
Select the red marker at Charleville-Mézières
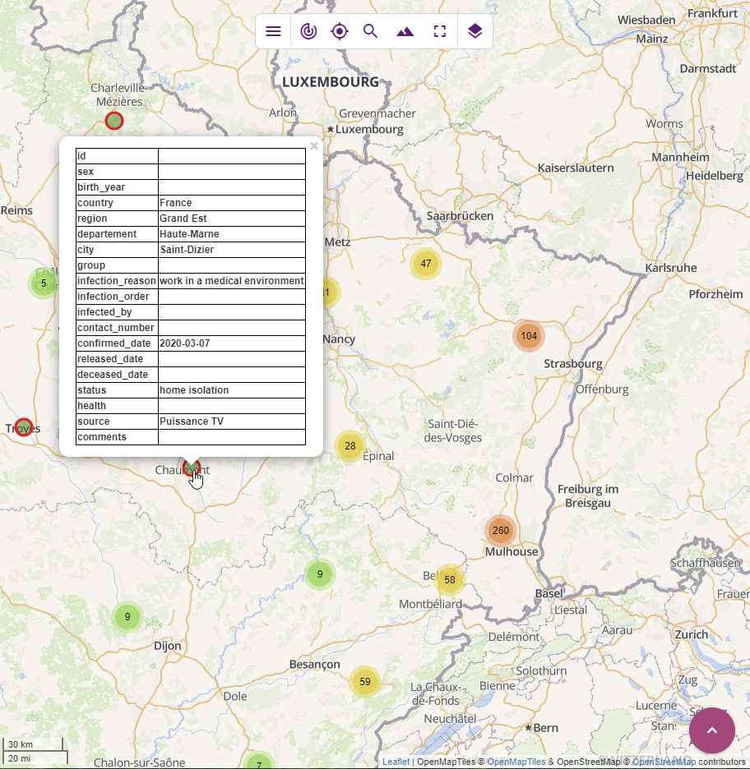click(114, 121)
